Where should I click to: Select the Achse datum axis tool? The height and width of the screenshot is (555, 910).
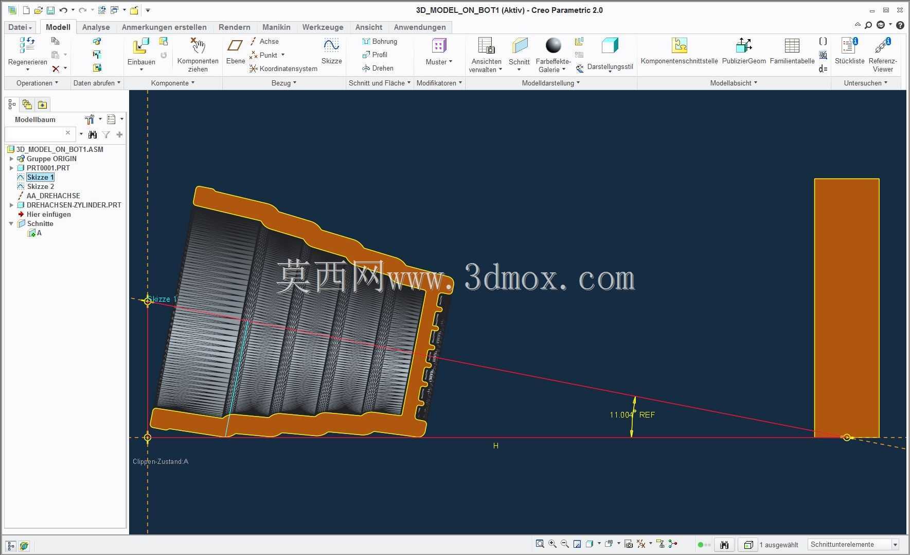pos(264,41)
